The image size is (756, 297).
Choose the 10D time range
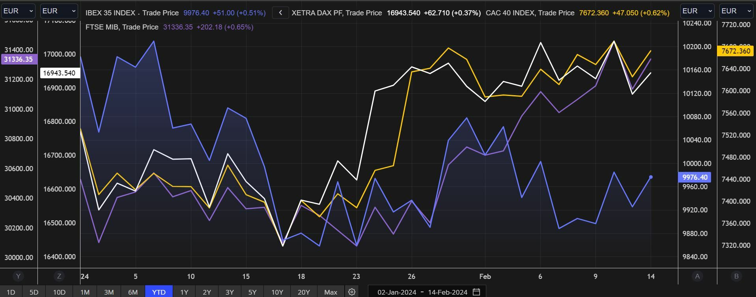(59, 292)
